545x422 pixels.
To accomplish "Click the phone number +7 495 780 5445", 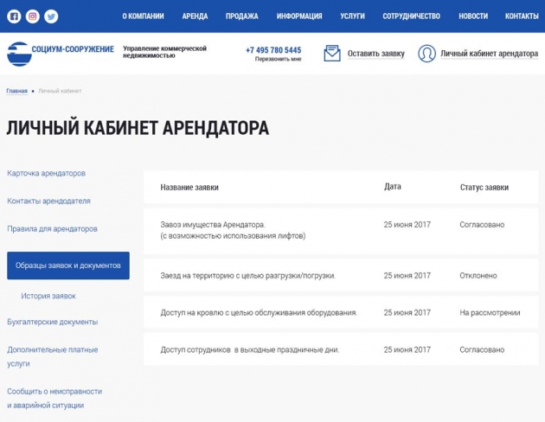I will pyautogui.click(x=273, y=50).
